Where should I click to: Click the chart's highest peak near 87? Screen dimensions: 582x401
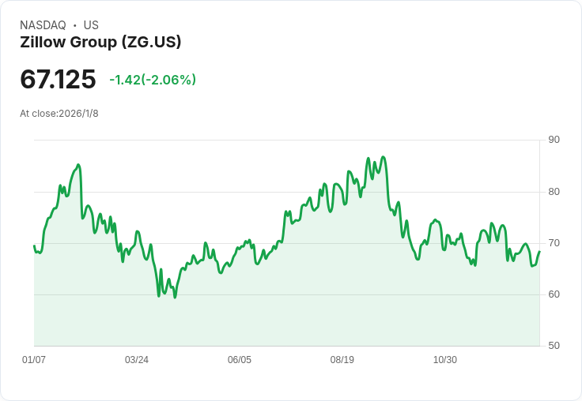pos(384,157)
